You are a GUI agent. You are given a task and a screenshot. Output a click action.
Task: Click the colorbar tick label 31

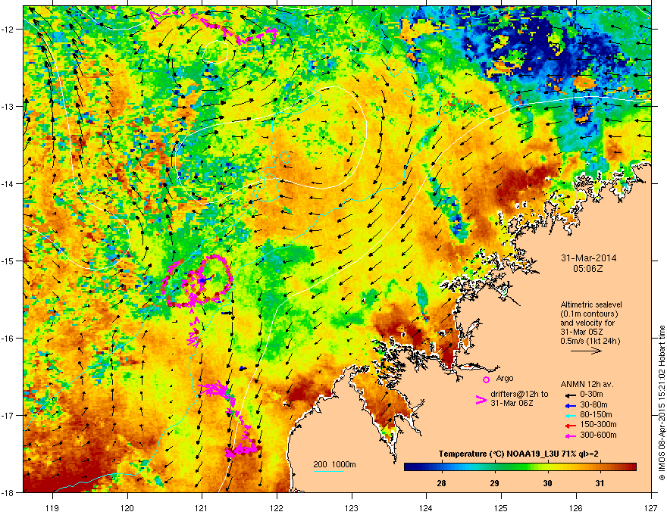pyautogui.click(x=600, y=483)
